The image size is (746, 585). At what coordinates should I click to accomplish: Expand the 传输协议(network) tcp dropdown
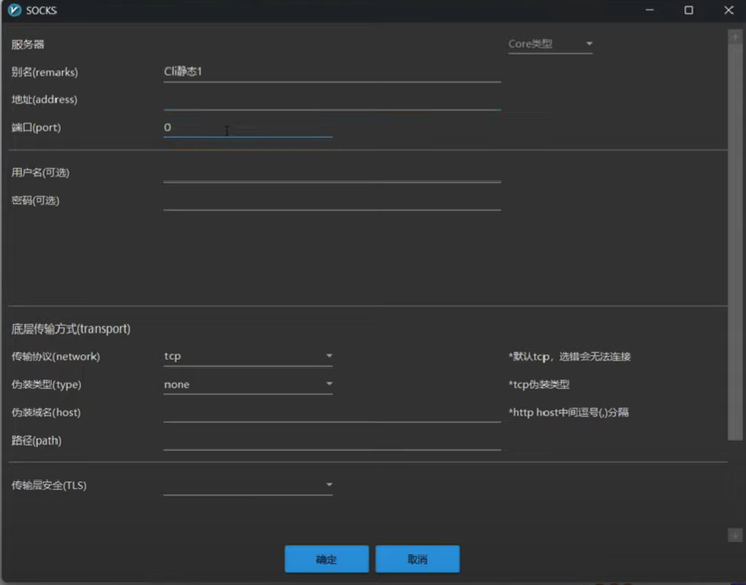click(x=247, y=356)
